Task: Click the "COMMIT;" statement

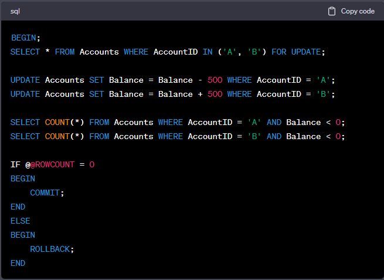Action: click(47, 193)
